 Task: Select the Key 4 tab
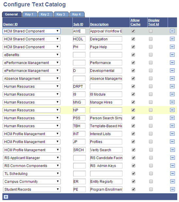[x=77, y=14]
